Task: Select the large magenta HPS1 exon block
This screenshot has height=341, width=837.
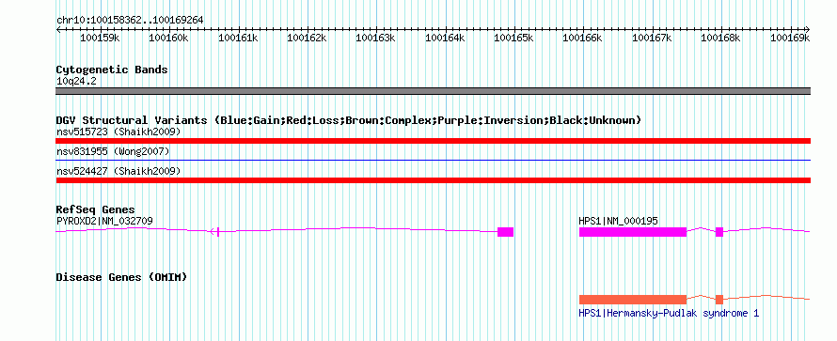Action: 633,232
